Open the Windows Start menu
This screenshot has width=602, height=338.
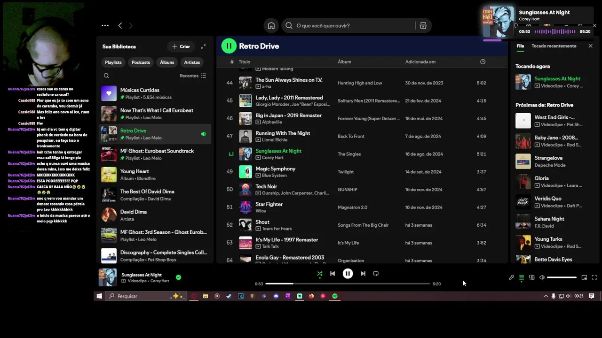point(99,296)
